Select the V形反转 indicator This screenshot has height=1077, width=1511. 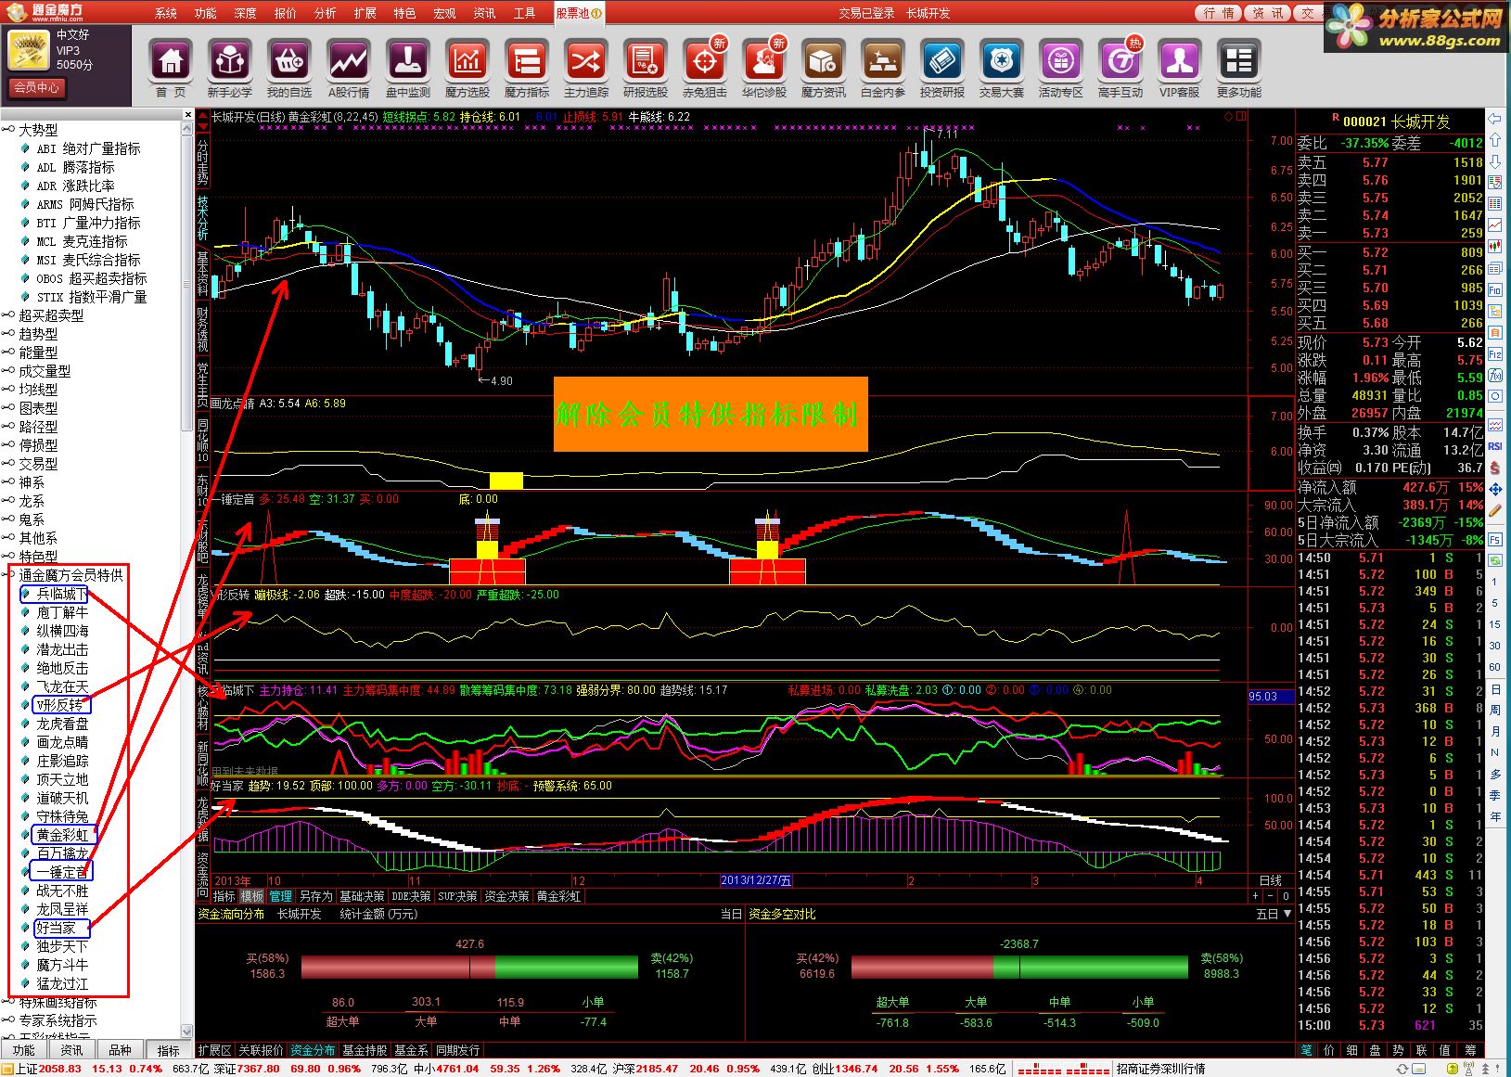[x=59, y=705]
